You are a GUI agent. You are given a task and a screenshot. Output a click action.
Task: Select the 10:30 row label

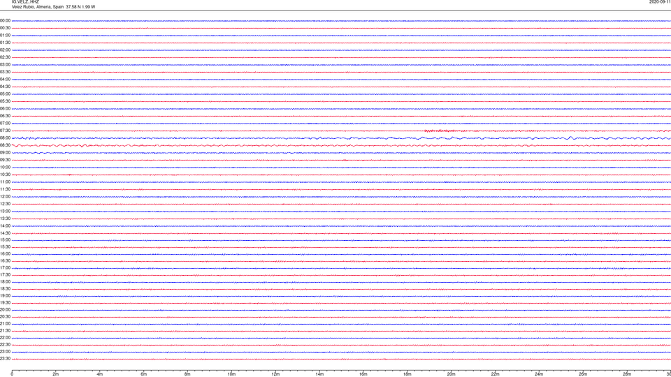(x=5, y=175)
